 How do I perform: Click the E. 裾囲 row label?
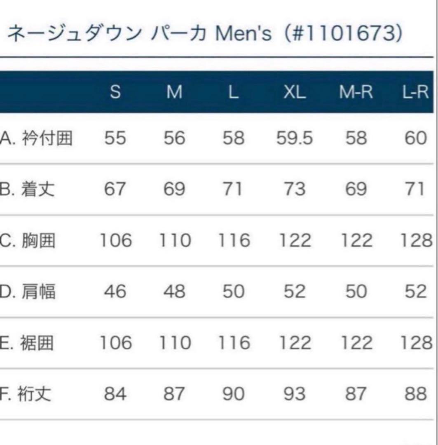point(27,343)
